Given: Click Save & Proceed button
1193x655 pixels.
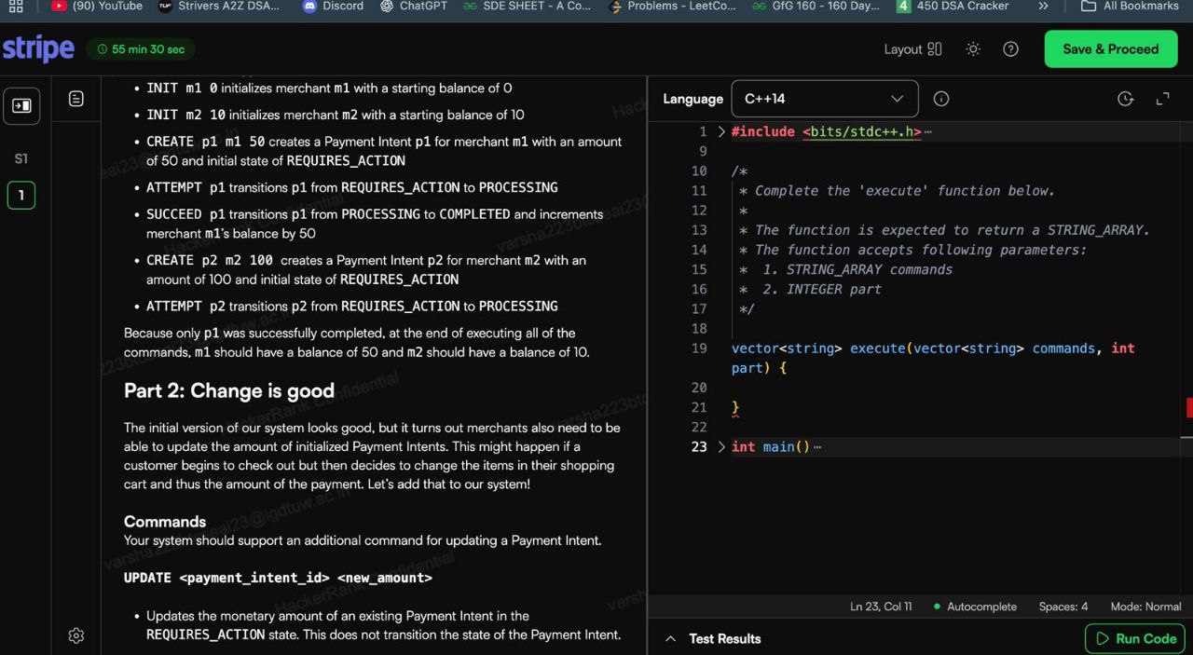Looking at the screenshot, I should pyautogui.click(x=1110, y=49).
